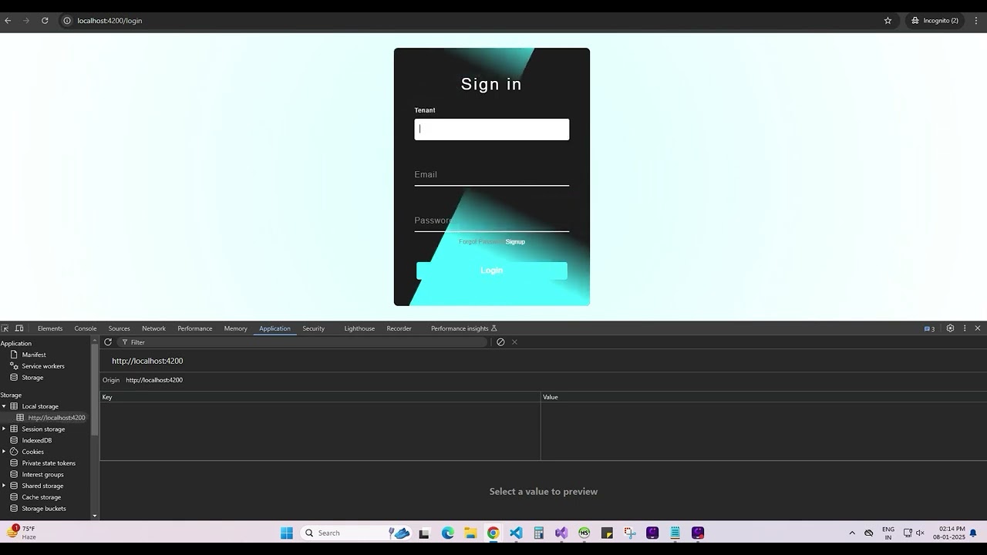Bookmark this page with the star icon

[888, 21]
